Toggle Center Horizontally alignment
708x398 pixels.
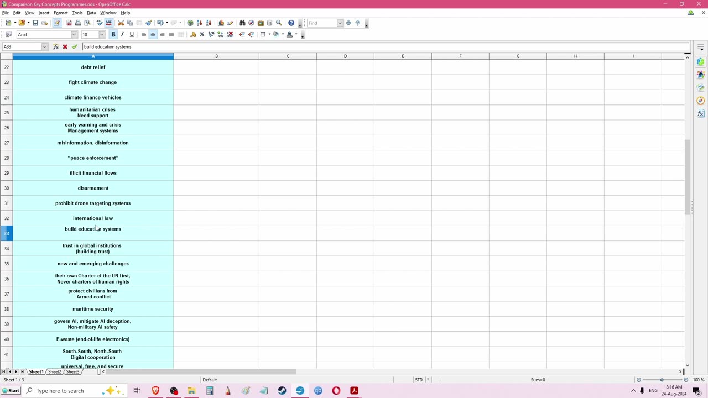click(153, 34)
